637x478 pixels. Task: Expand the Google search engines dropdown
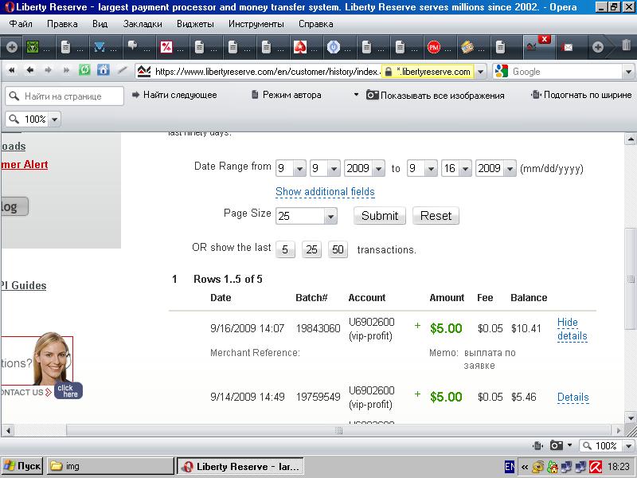628,72
